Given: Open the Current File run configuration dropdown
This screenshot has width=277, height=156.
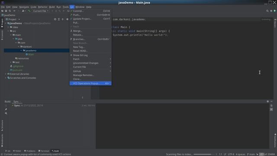Looking at the screenshot, I should pyautogui.click(x=40, y=11).
